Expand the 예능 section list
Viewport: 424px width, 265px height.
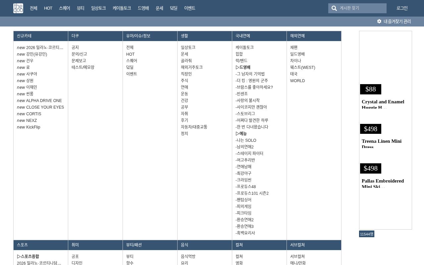point(241,133)
